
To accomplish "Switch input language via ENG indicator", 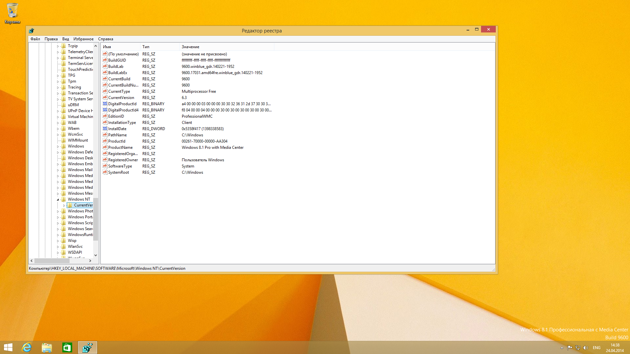I will click(597, 348).
